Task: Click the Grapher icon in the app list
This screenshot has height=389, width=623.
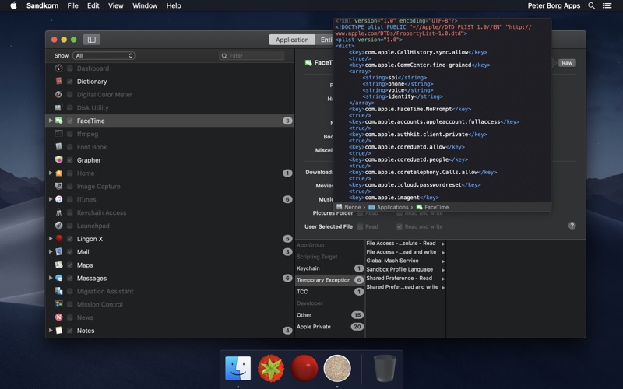Action: click(59, 160)
